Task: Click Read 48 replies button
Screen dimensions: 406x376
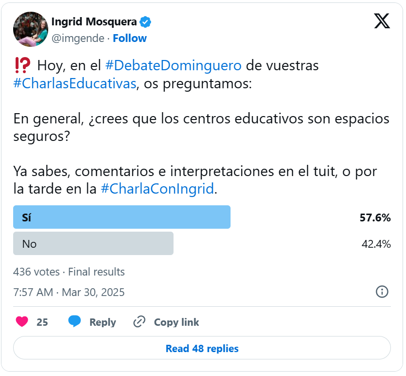Action: [202, 348]
